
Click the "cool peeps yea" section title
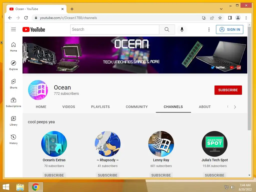(41, 122)
